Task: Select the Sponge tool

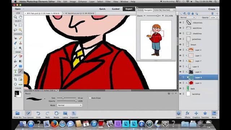Action: 21,48
